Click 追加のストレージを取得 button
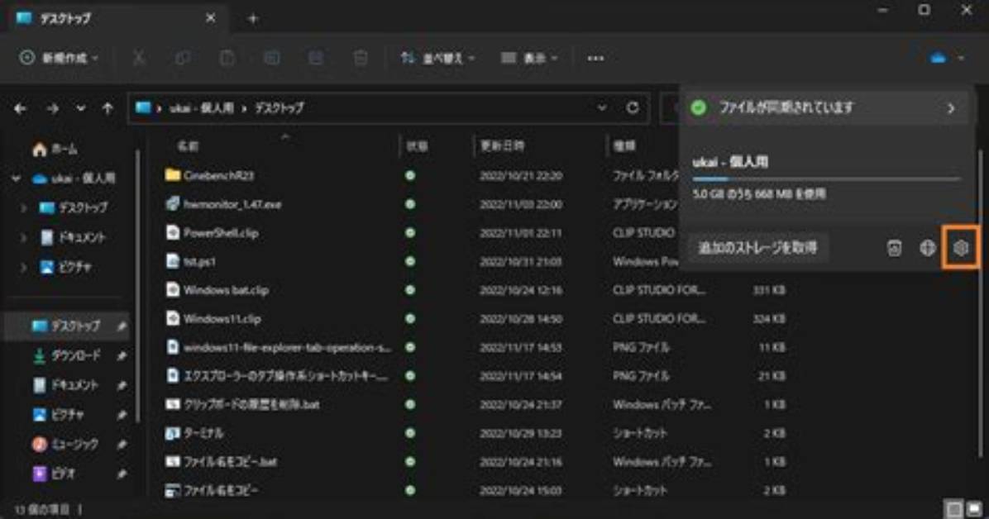 [x=757, y=247]
